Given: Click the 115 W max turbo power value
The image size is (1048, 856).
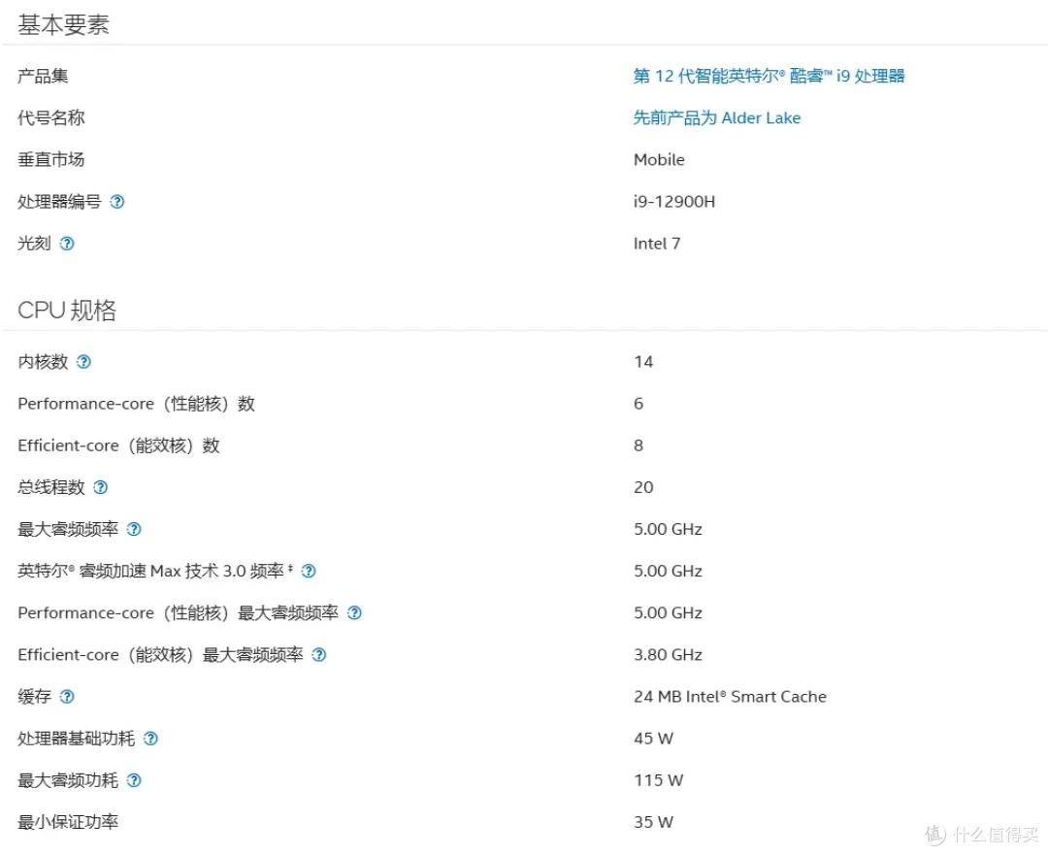Looking at the screenshot, I should [658, 780].
